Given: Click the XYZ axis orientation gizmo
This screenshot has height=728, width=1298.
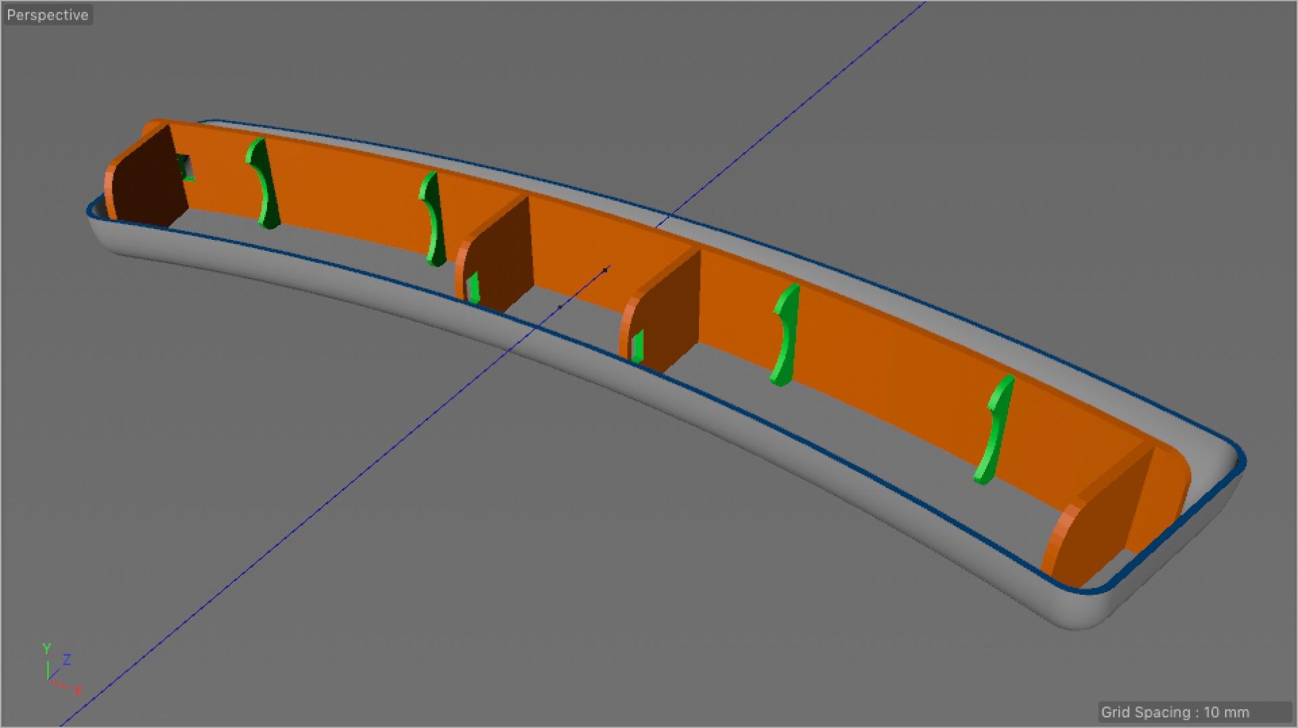Looking at the screenshot, I should (62, 670).
